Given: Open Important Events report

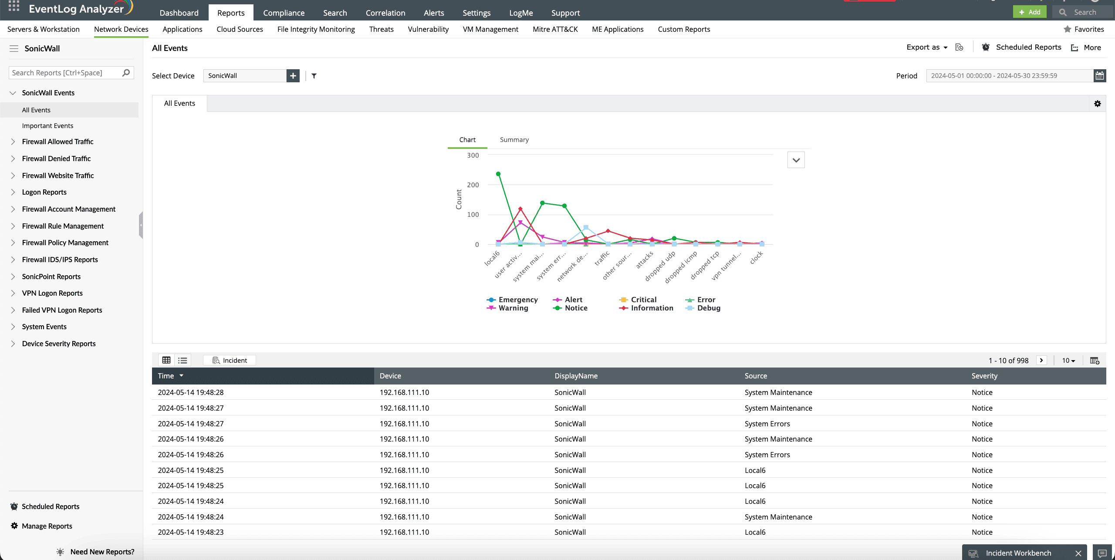Looking at the screenshot, I should [47, 125].
